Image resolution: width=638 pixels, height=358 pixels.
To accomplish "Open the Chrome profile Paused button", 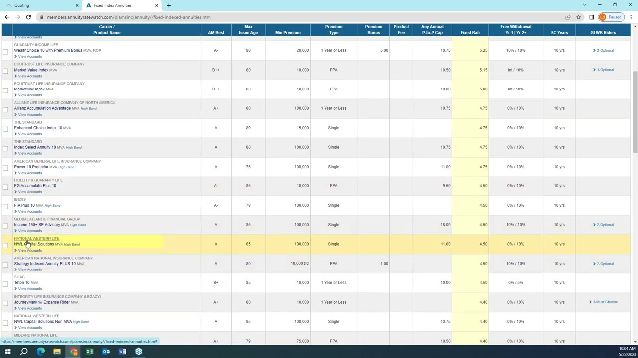I will point(611,17).
